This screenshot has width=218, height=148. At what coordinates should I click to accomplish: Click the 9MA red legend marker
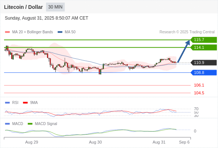(x=25, y=103)
